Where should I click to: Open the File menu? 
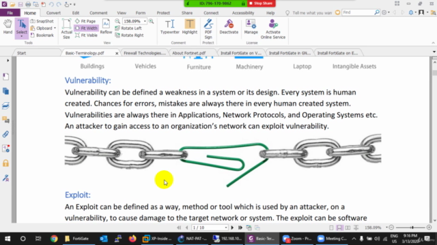(10, 13)
